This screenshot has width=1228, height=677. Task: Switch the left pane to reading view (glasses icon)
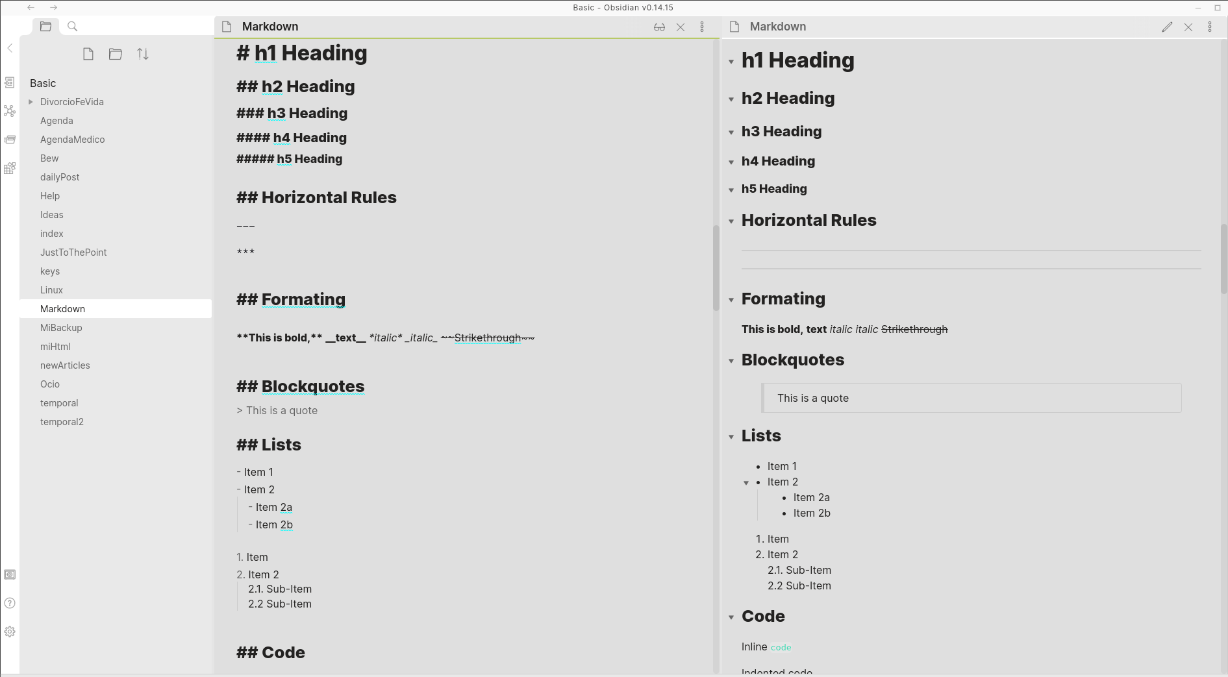coord(659,27)
